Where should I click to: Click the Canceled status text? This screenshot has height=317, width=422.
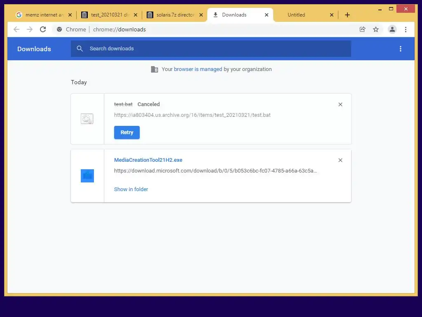click(x=148, y=104)
